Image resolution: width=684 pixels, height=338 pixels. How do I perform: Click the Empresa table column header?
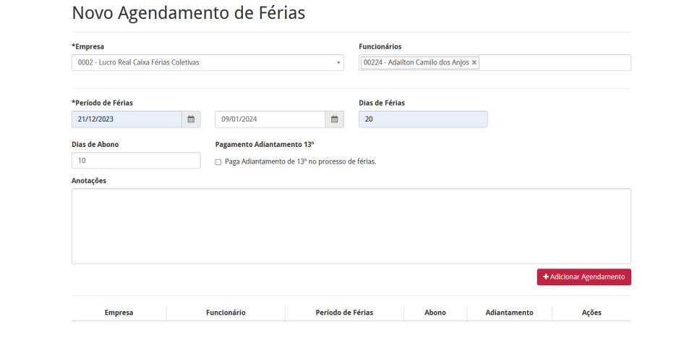tap(119, 313)
